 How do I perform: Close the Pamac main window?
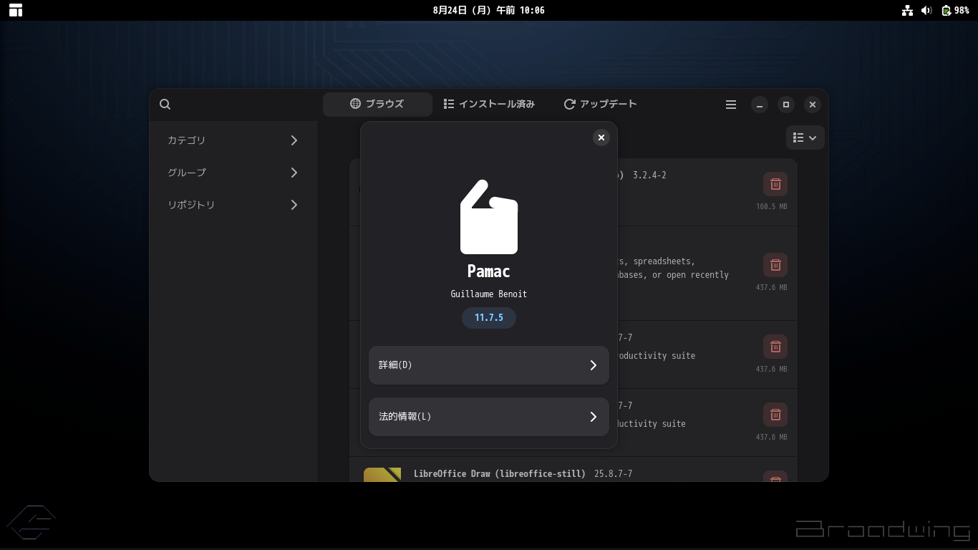812,105
